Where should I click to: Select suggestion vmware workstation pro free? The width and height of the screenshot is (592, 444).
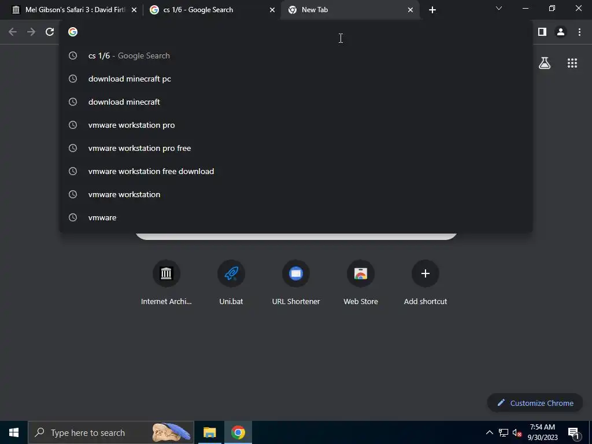[296, 148]
